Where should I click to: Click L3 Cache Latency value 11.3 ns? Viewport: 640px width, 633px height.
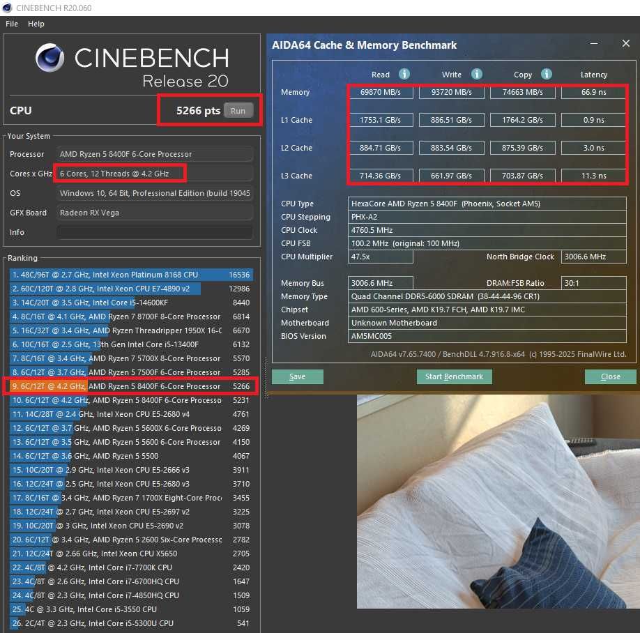coord(593,176)
